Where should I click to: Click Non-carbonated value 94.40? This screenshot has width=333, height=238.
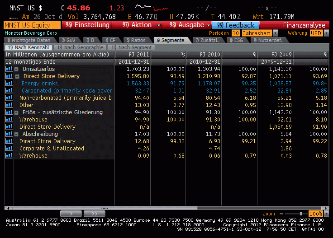(x=142, y=98)
